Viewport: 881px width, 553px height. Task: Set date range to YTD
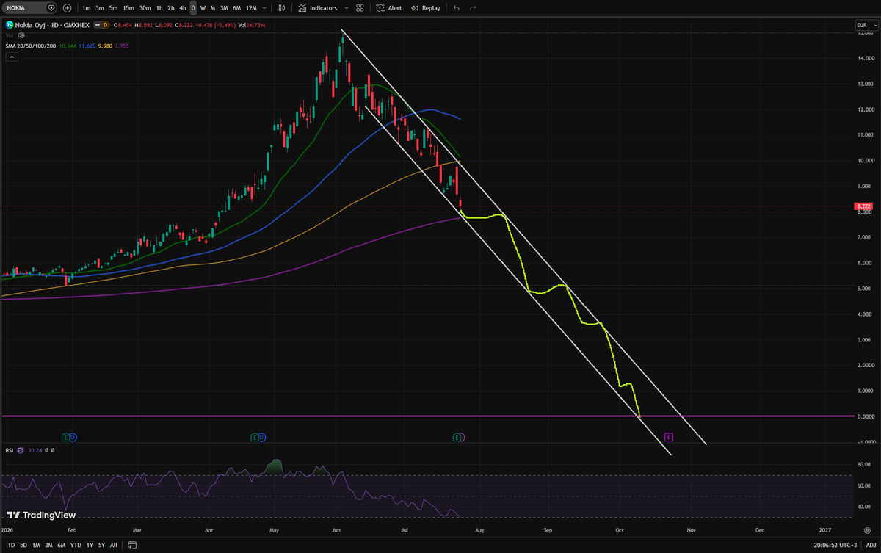tap(76, 545)
